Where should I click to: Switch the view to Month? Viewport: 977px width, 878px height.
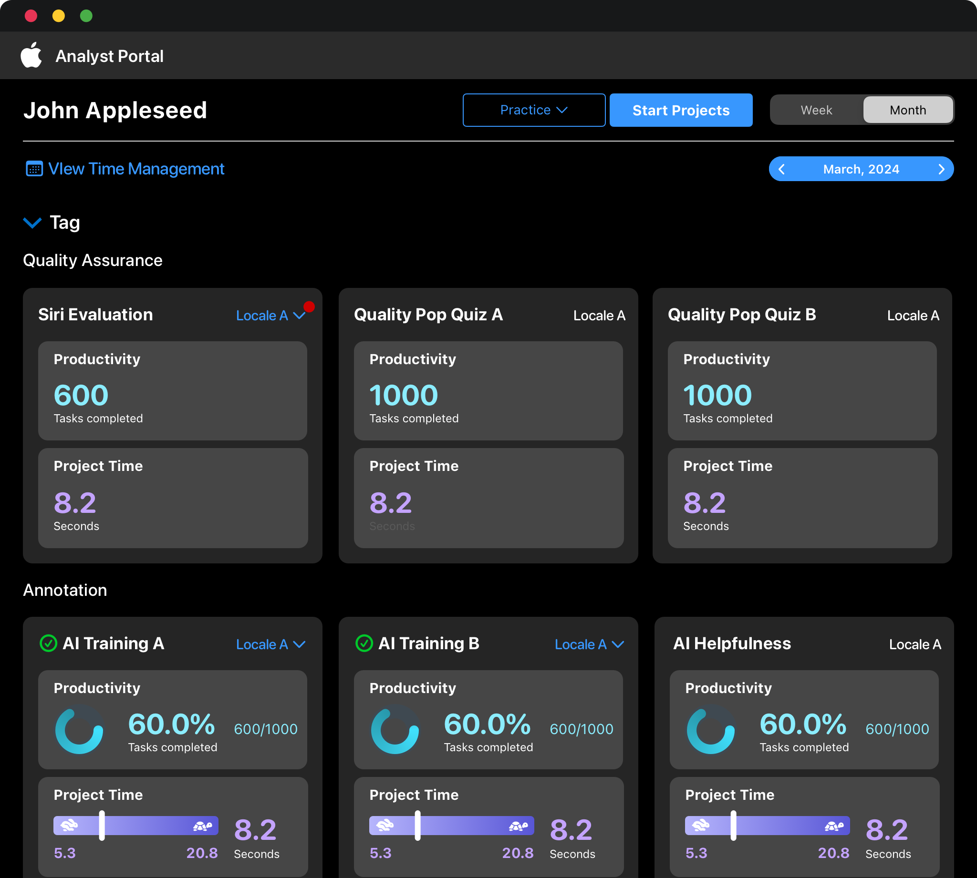pos(908,110)
